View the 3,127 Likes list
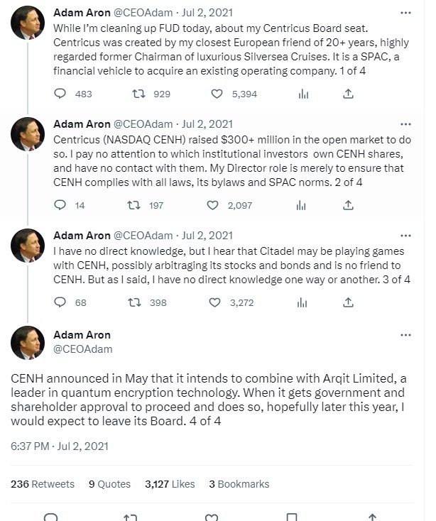This screenshot has height=521, width=436. point(170,484)
